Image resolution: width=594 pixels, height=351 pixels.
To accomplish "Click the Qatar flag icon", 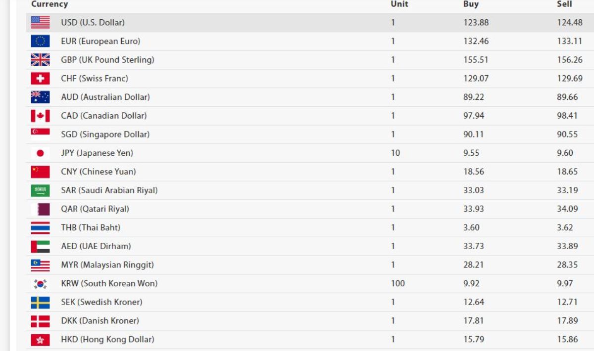I will click(x=40, y=209).
